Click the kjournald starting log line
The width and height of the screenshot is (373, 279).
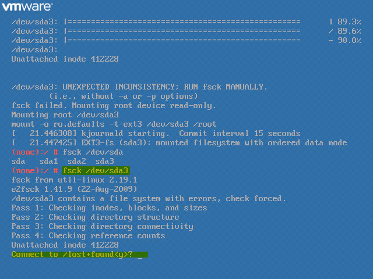156,134
